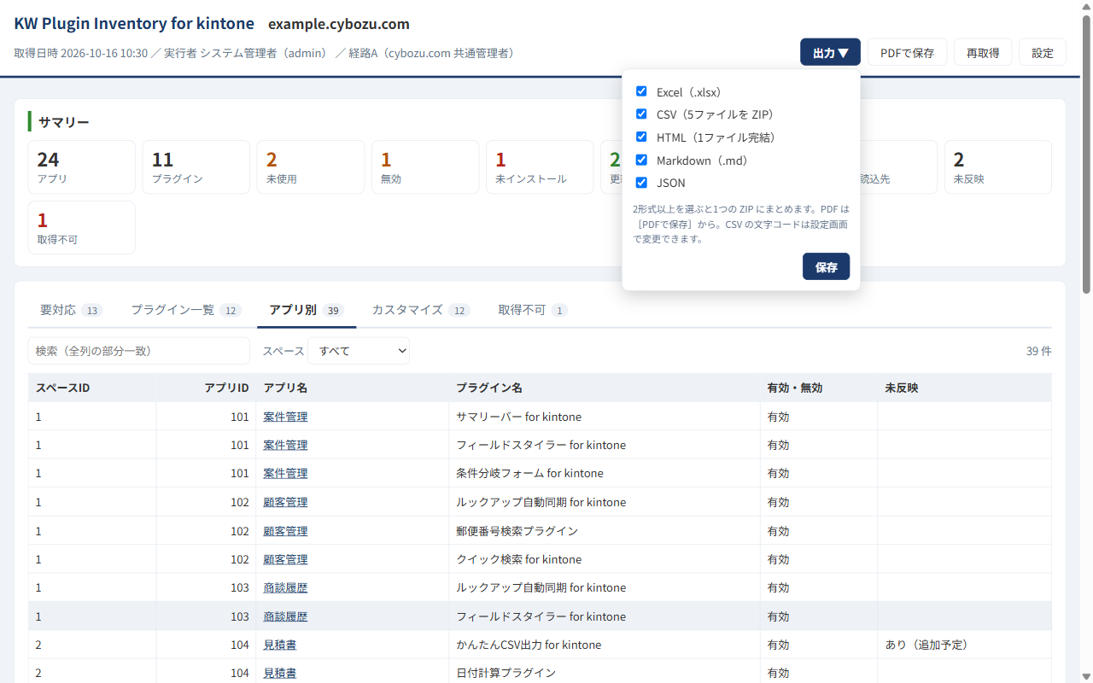1093x683 pixels.
Task: Select the 2 未反映 summary card
Action: [997, 167]
